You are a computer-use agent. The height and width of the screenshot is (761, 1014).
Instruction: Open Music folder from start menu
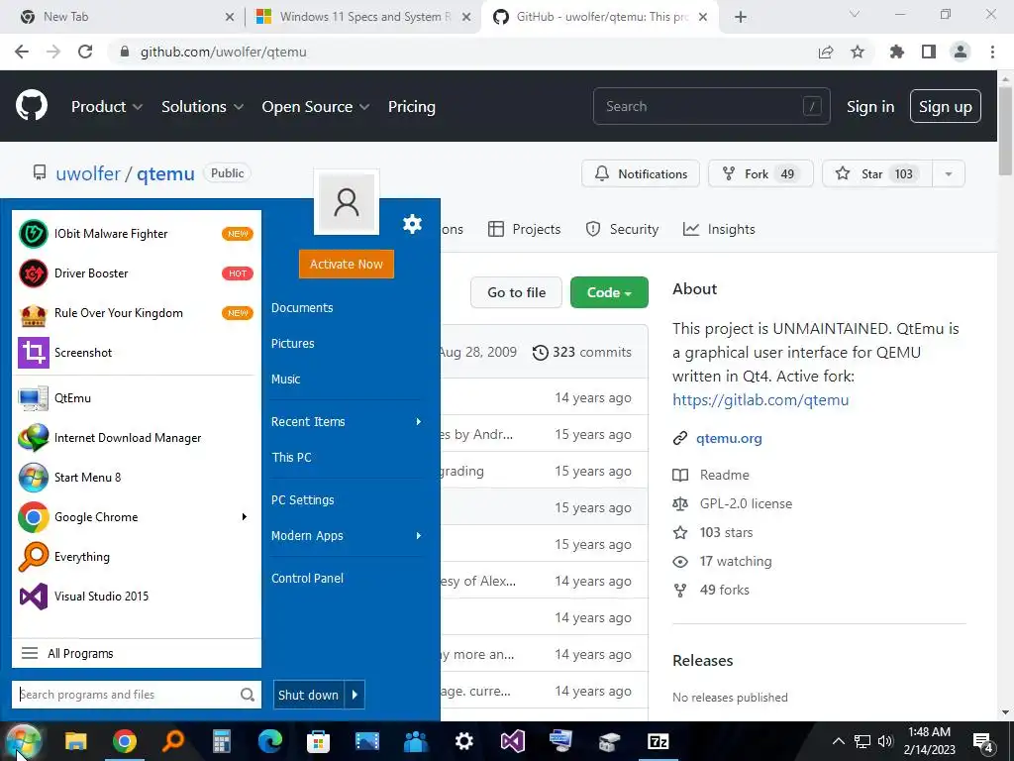286,380
